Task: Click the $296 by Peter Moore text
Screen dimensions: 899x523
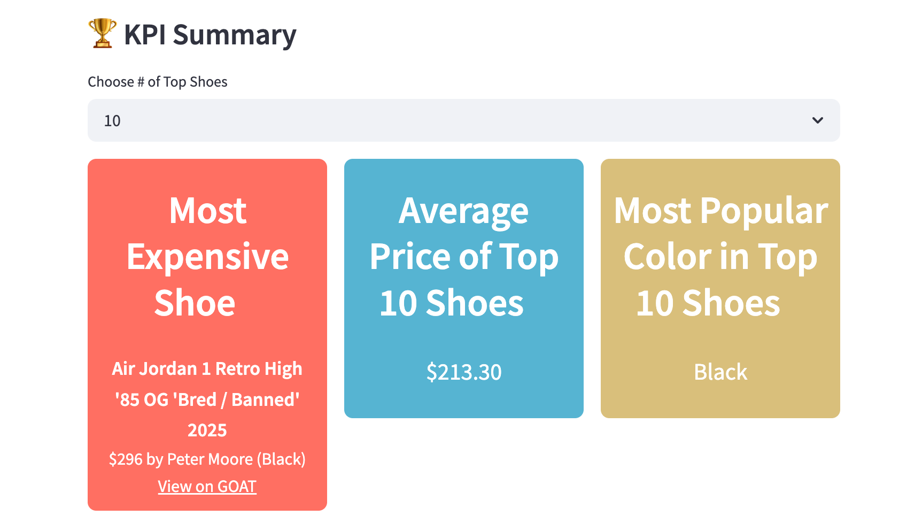Action: point(207,459)
